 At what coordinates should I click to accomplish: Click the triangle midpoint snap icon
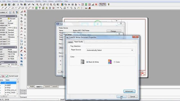click(25, 22)
